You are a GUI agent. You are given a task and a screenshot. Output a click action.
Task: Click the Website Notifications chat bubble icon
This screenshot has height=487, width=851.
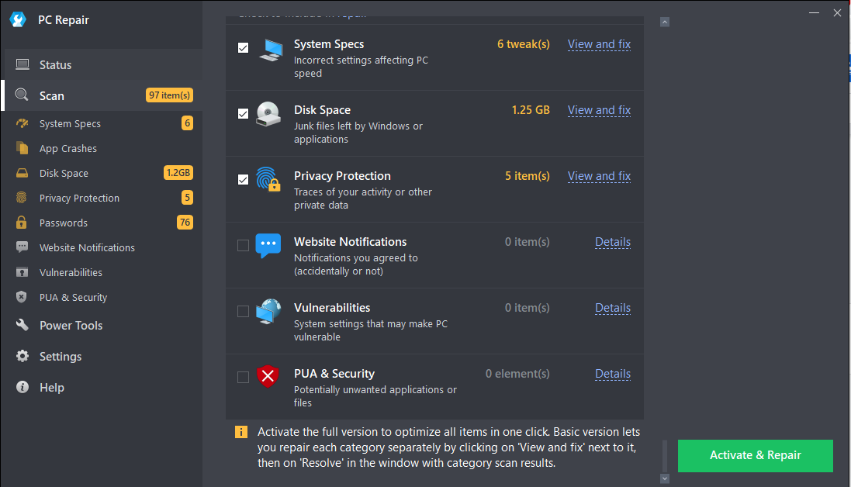click(x=268, y=245)
